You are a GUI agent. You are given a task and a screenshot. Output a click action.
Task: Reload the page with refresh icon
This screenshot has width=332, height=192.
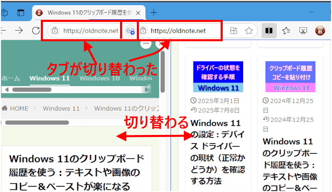click(36, 31)
